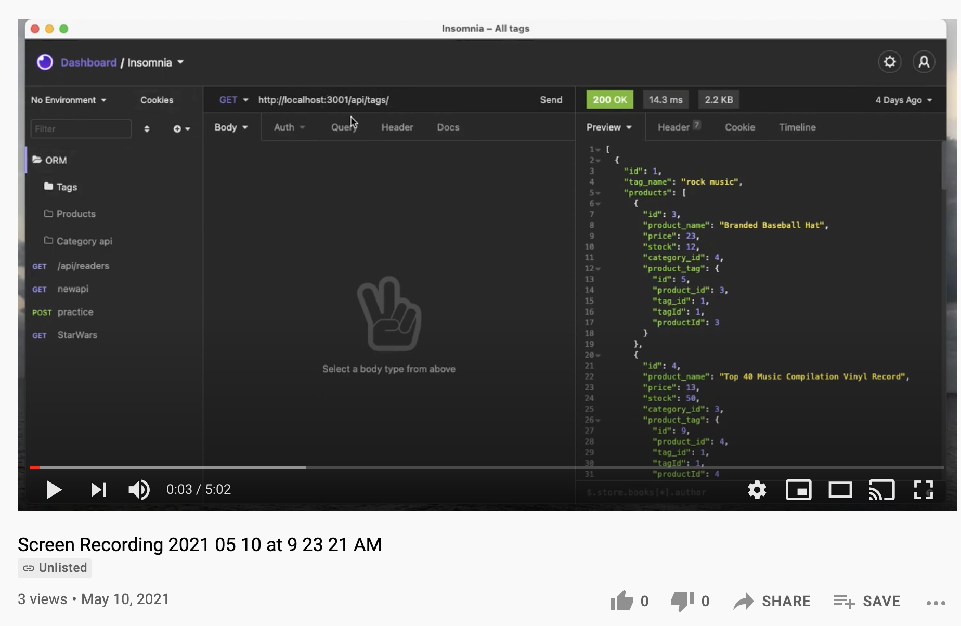Click the Cookies button
Image resolution: width=961 pixels, height=626 pixels.
157,100
